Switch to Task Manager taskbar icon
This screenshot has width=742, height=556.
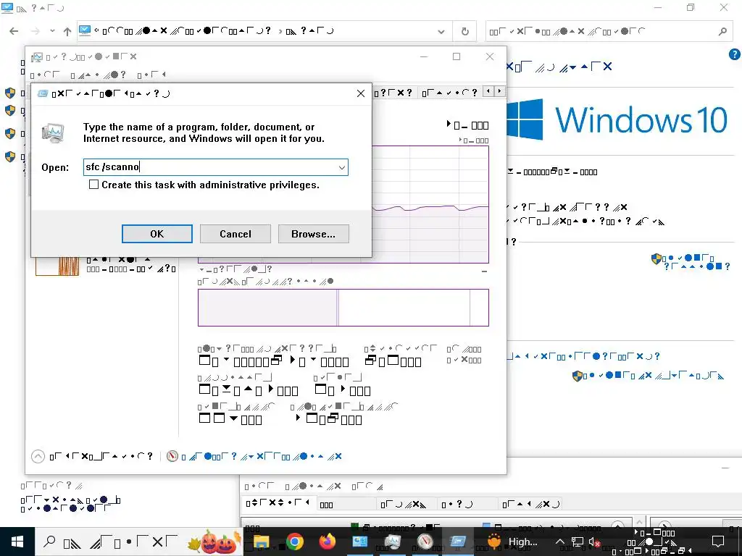coord(392,542)
